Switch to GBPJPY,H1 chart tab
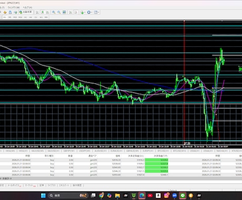Viewport: 242px width, 200px height. coord(69,151)
